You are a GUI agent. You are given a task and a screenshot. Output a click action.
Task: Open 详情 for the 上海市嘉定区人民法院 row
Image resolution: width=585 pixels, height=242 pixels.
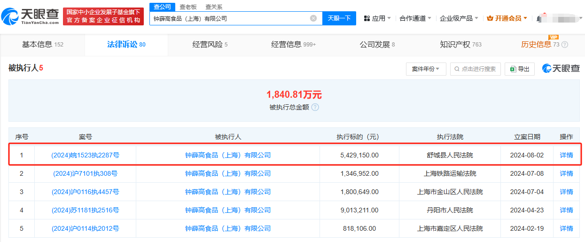(x=566, y=228)
